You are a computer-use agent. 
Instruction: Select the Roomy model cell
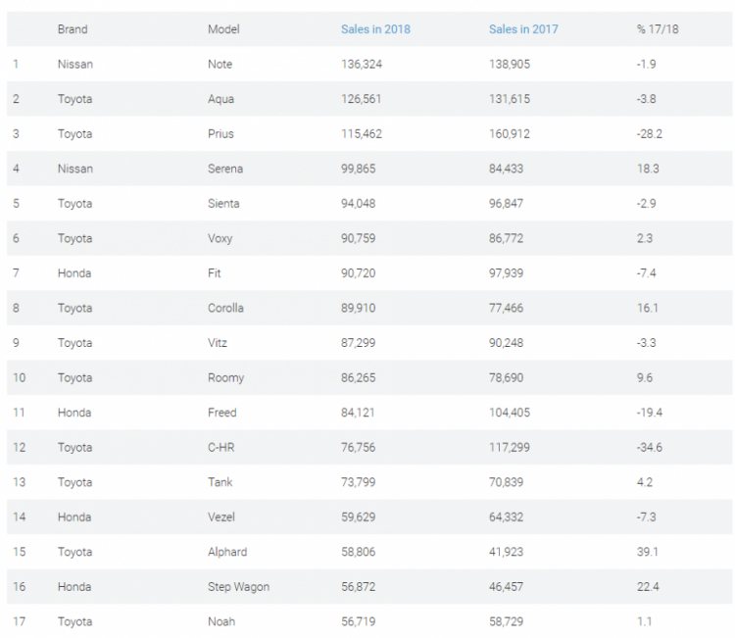tap(226, 378)
